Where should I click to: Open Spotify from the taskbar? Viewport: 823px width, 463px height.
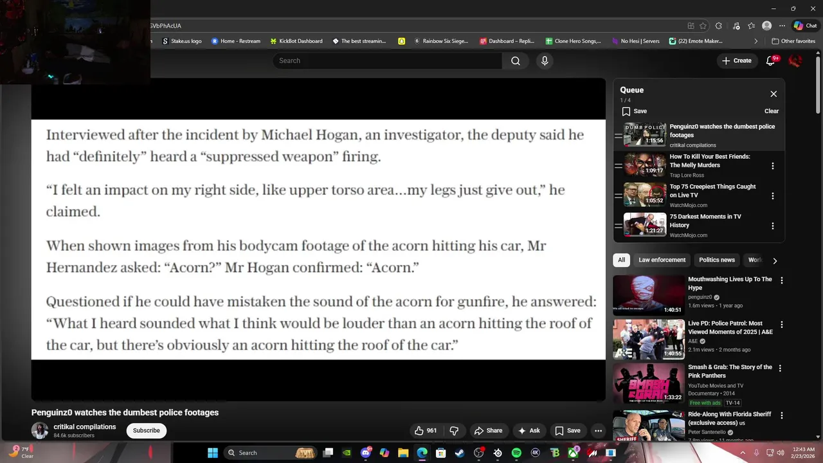[516, 453]
